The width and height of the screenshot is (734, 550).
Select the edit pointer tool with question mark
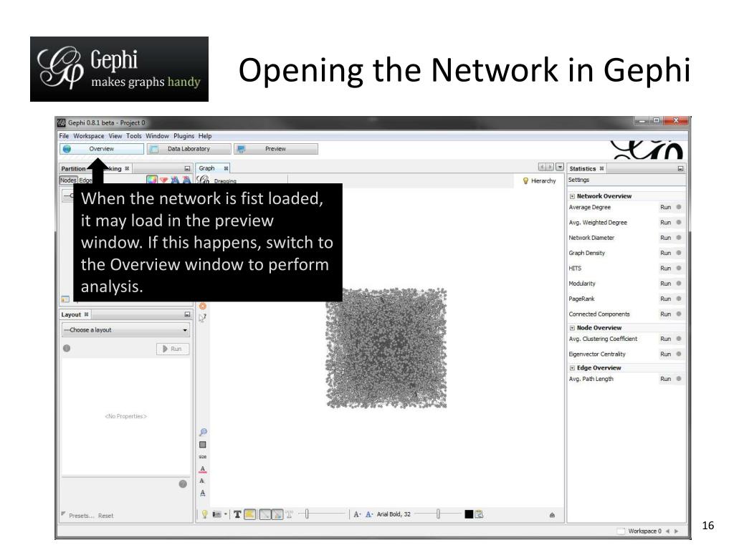203,318
